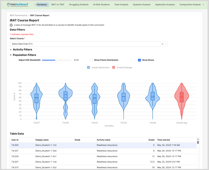Sort by the Activity name column header
The height and width of the screenshot is (170, 209).
[x=104, y=140]
